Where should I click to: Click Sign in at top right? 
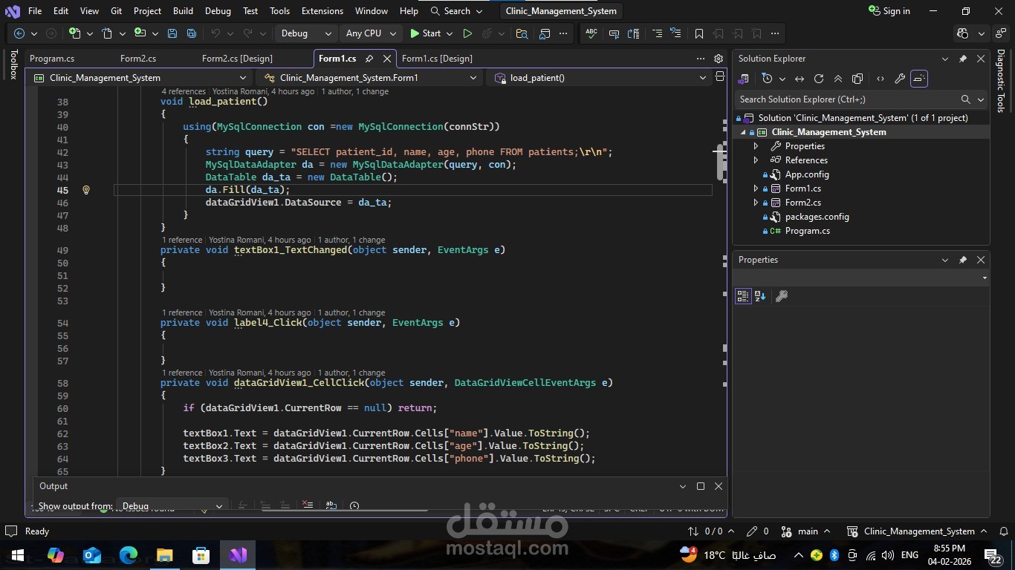[889, 11]
